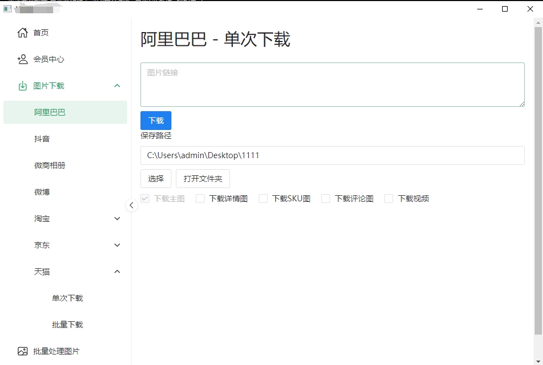Screen dimensions: 543x365
Task: Focus the 图片链接 text area
Action: pos(332,85)
